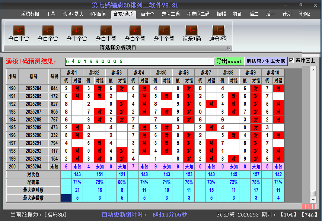Image resolution: width=322 pixels, height=221 pixels.
Task: Switch to the 百十个 tab
Action: click(x=147, y=14)
